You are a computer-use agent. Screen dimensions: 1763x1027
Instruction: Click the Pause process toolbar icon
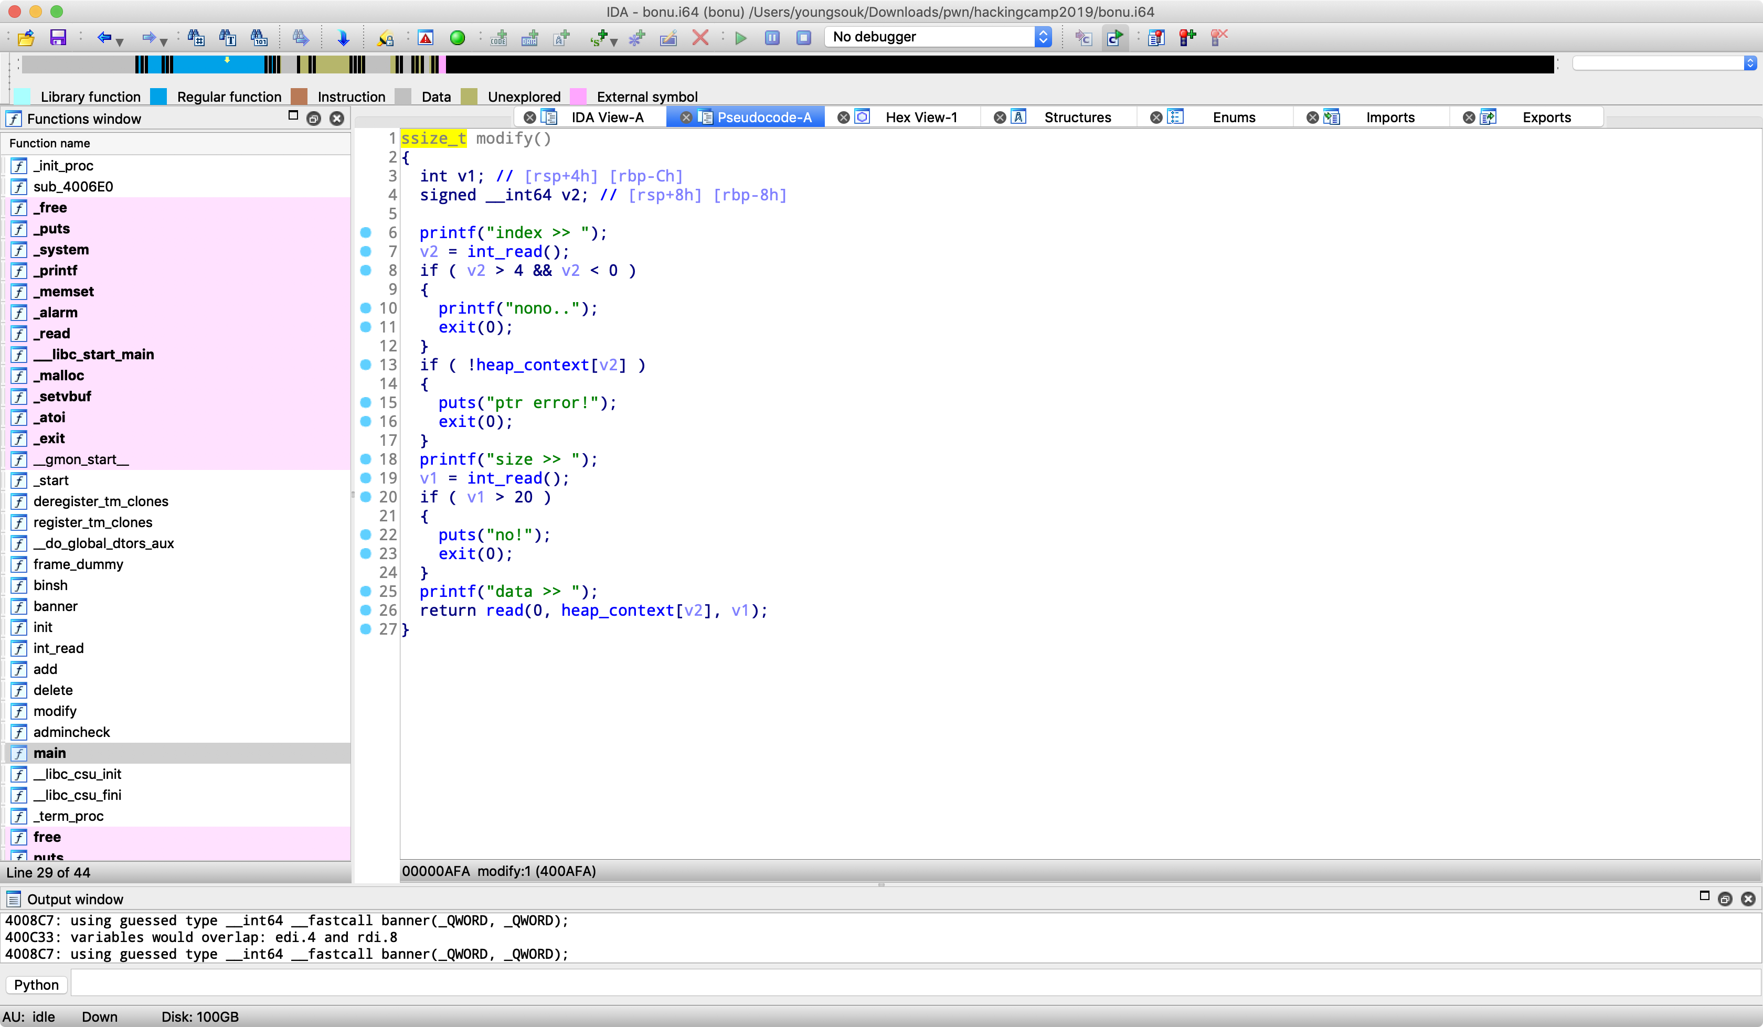(x=772, y=37)
